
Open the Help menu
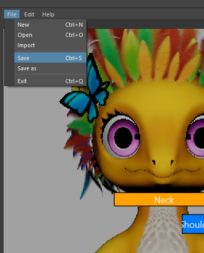[48, 14]
